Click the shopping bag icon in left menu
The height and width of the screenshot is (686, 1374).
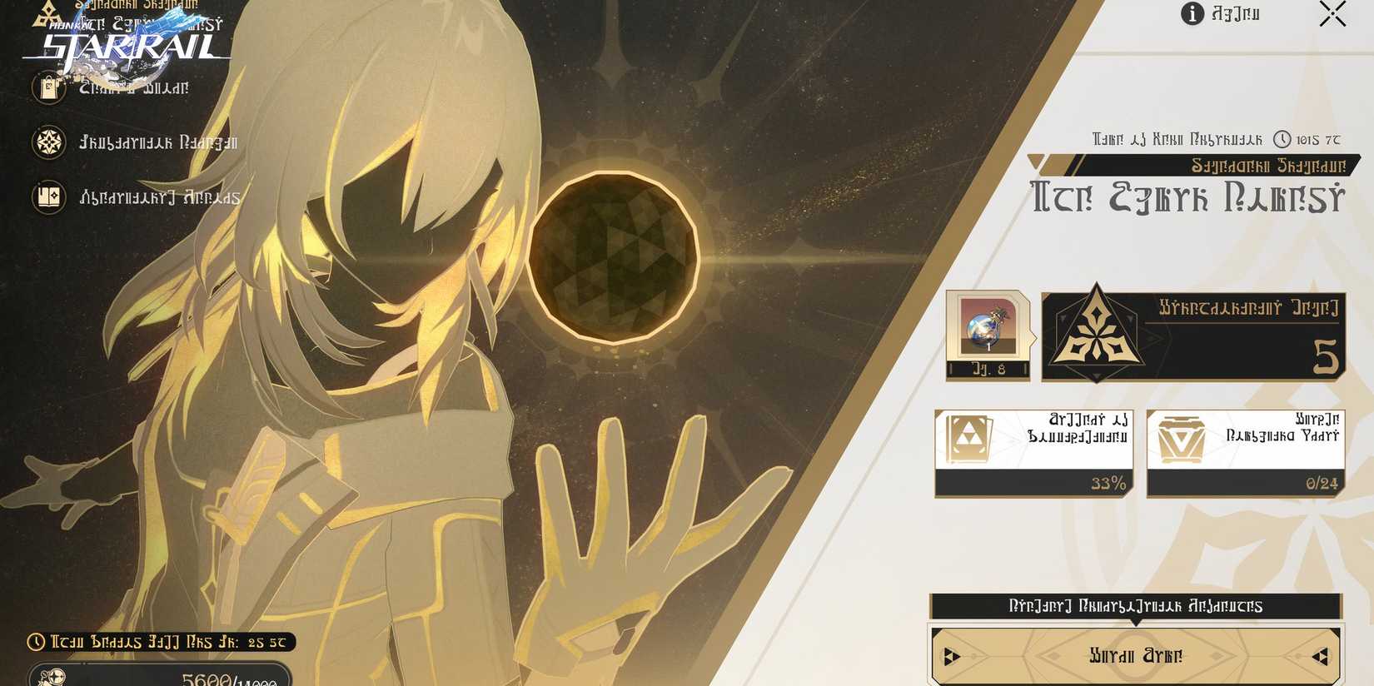coord(48,87)
